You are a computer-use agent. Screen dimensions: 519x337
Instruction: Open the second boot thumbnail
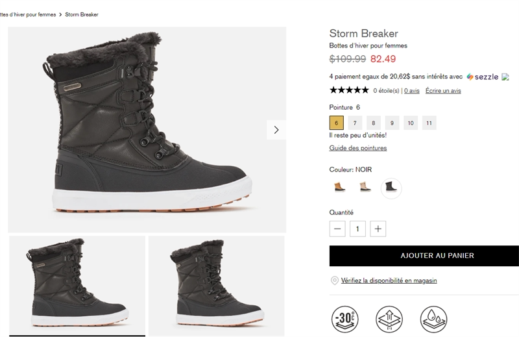pos(216,285)
